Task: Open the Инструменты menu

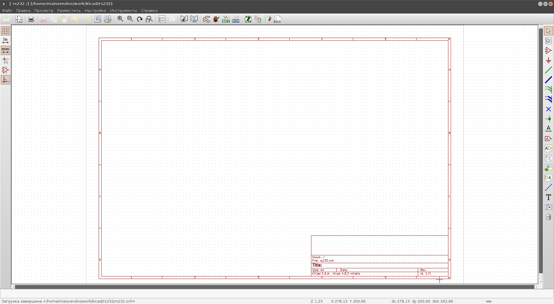Action: coord(123,11)
